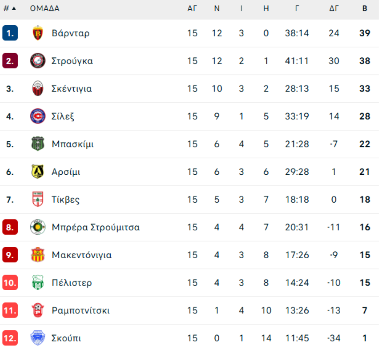Click the Βάρνταρ team crest icon
Viewport: 379px width, 350px height.
(x=38, y=33)
